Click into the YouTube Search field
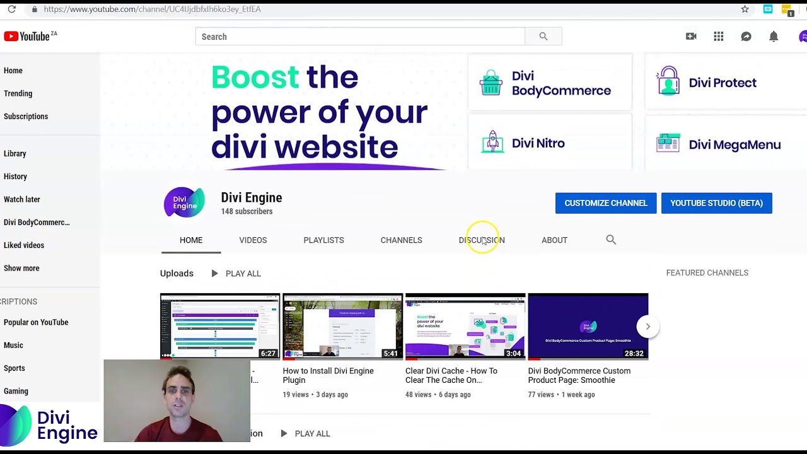The image size is (807, 454). tap(360, 37)
